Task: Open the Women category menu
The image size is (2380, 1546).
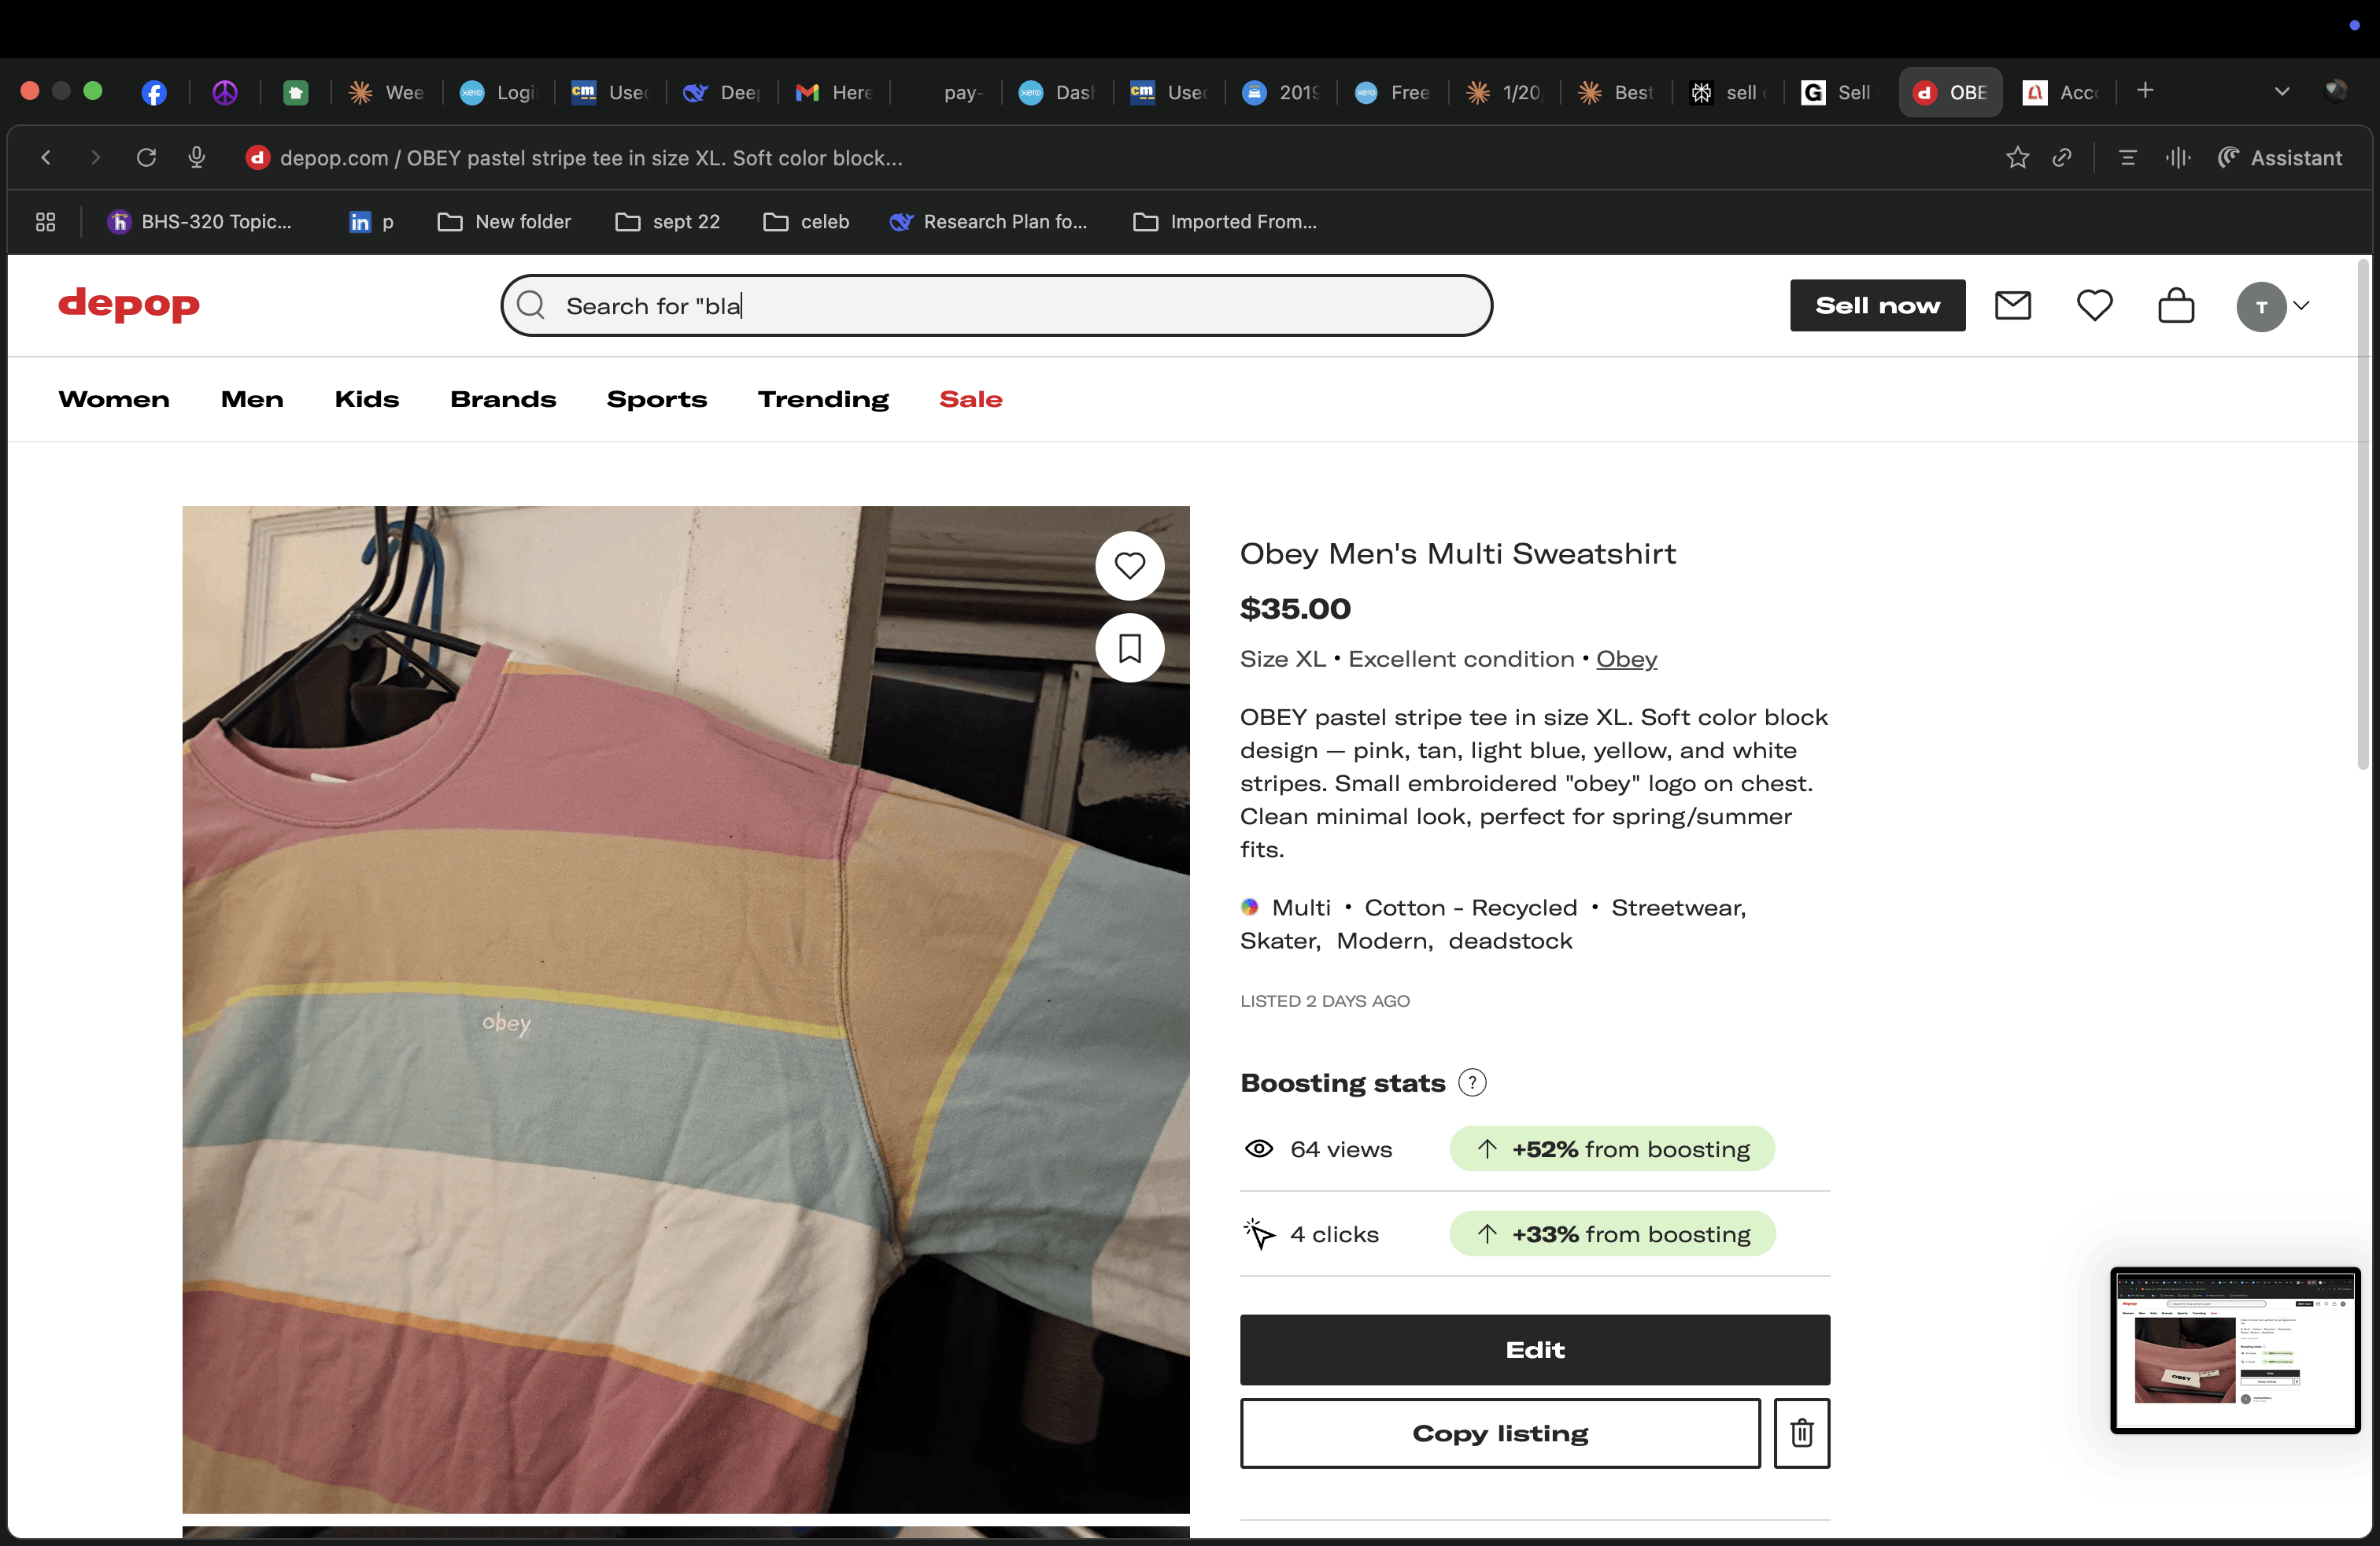Action: coord(114,399)
